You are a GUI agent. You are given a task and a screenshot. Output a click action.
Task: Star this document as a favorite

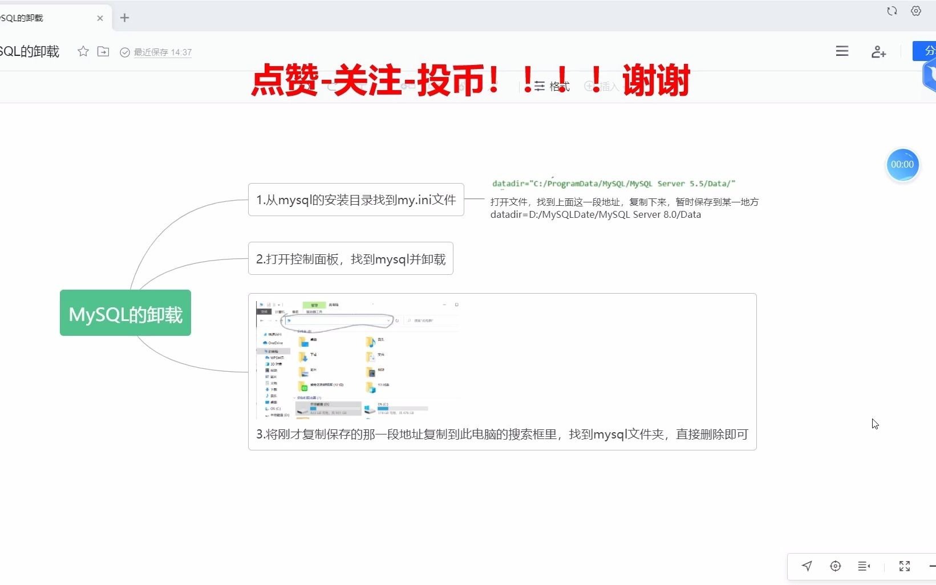coord(83,51)
